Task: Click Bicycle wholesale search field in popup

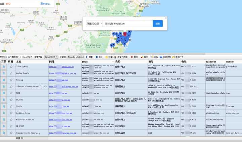Action: 128,24
